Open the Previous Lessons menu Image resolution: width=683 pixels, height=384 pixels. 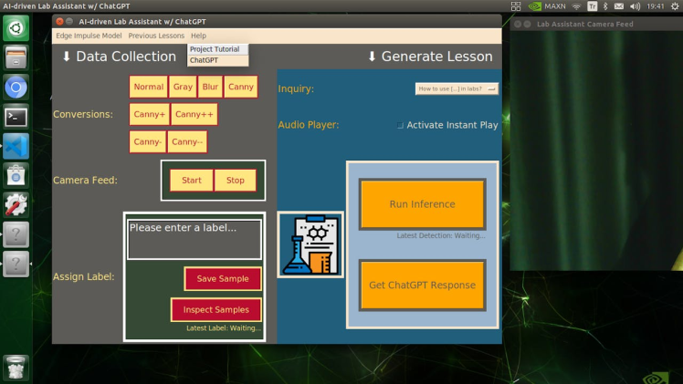click(156, 36)
